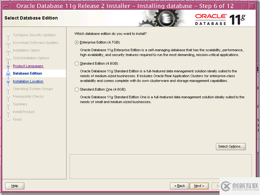This screenshot has width=260, height=195.
Task: Pick Standard Edition One (4.6GB) option
Action: point(76,89)
